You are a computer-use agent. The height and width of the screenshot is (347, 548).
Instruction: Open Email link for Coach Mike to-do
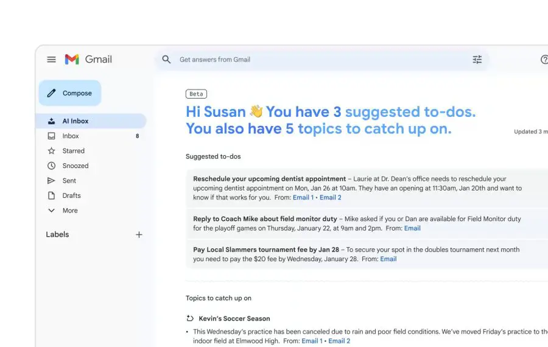(x=412, y=228)
